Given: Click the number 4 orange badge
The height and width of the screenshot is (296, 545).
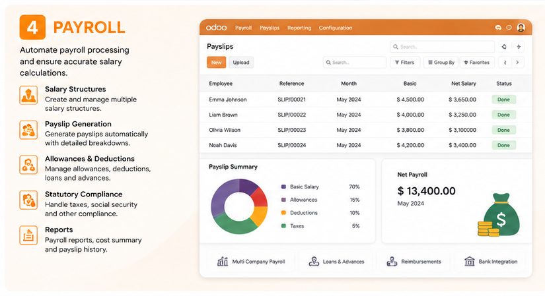Looking at the screenshot, I should (x=32, y=27).
